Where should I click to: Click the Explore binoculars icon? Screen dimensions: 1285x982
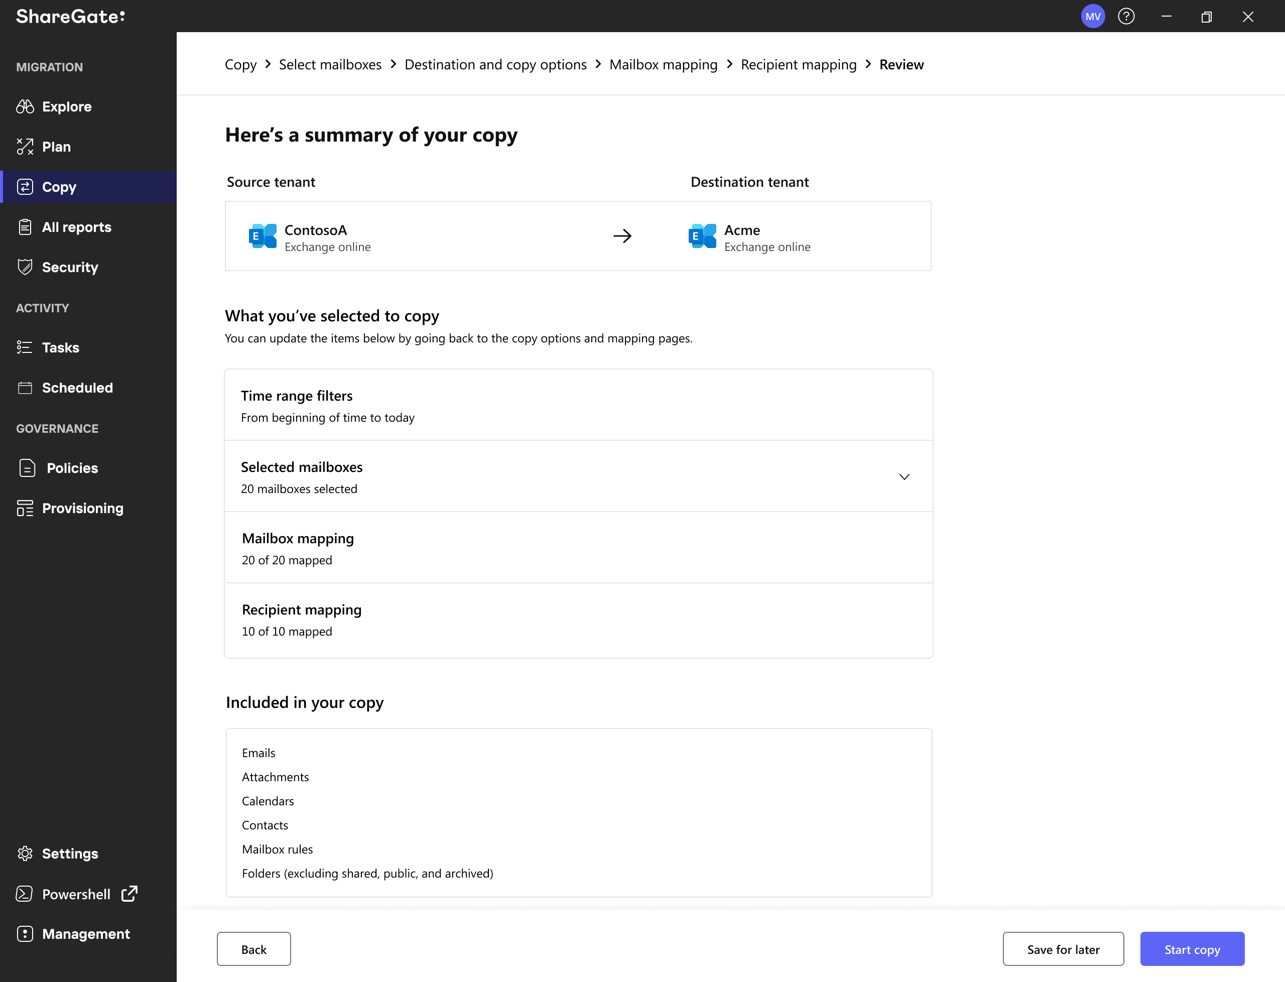(x=25, y=106)
